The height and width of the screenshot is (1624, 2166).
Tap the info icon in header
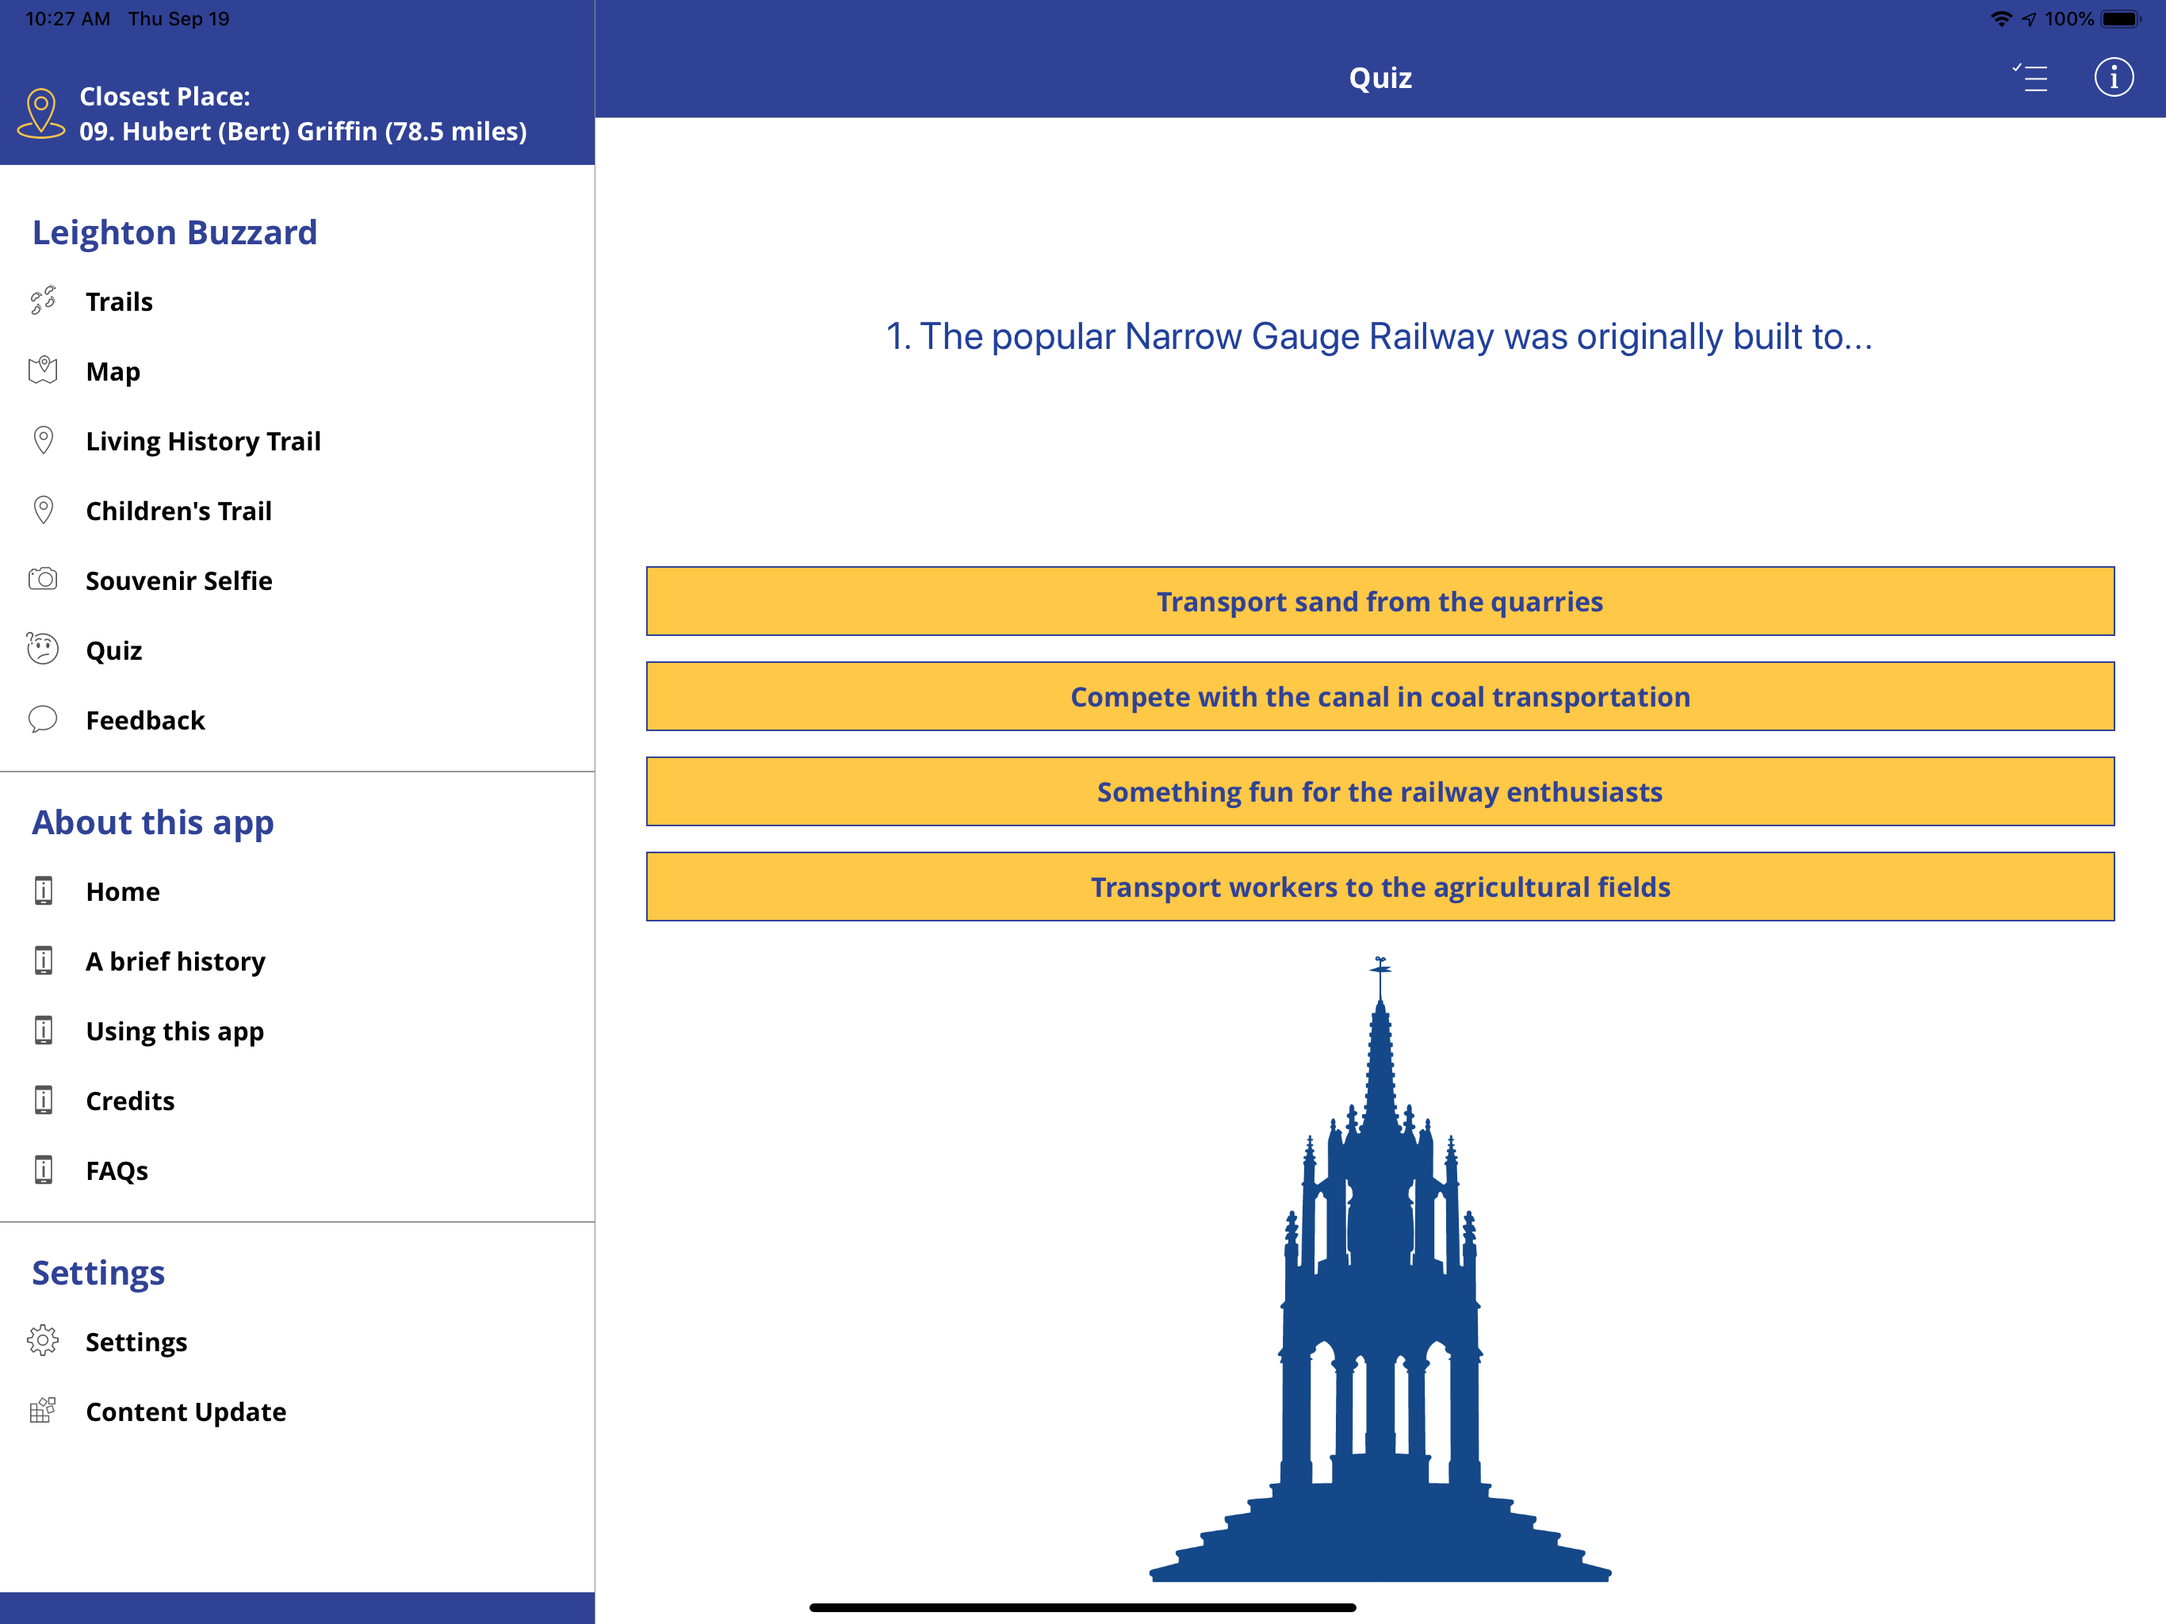pos(2112,78)
